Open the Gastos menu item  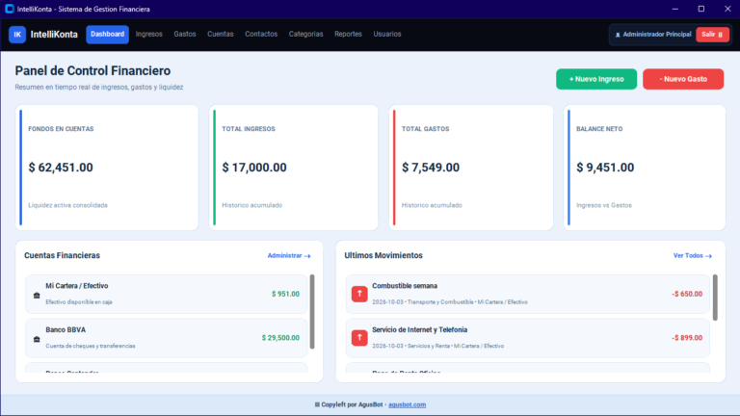(x=185, y=35)
